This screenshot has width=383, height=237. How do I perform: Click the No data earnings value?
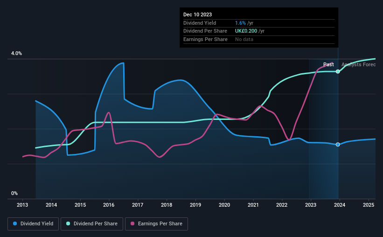[244, 39]
